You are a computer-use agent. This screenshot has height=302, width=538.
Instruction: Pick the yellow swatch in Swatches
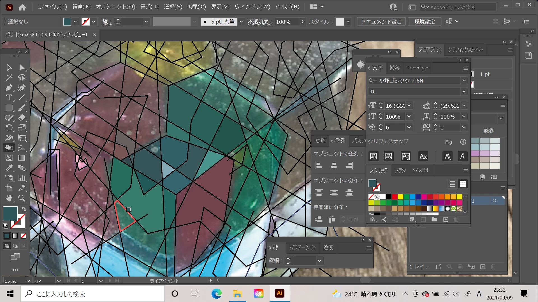400,197
